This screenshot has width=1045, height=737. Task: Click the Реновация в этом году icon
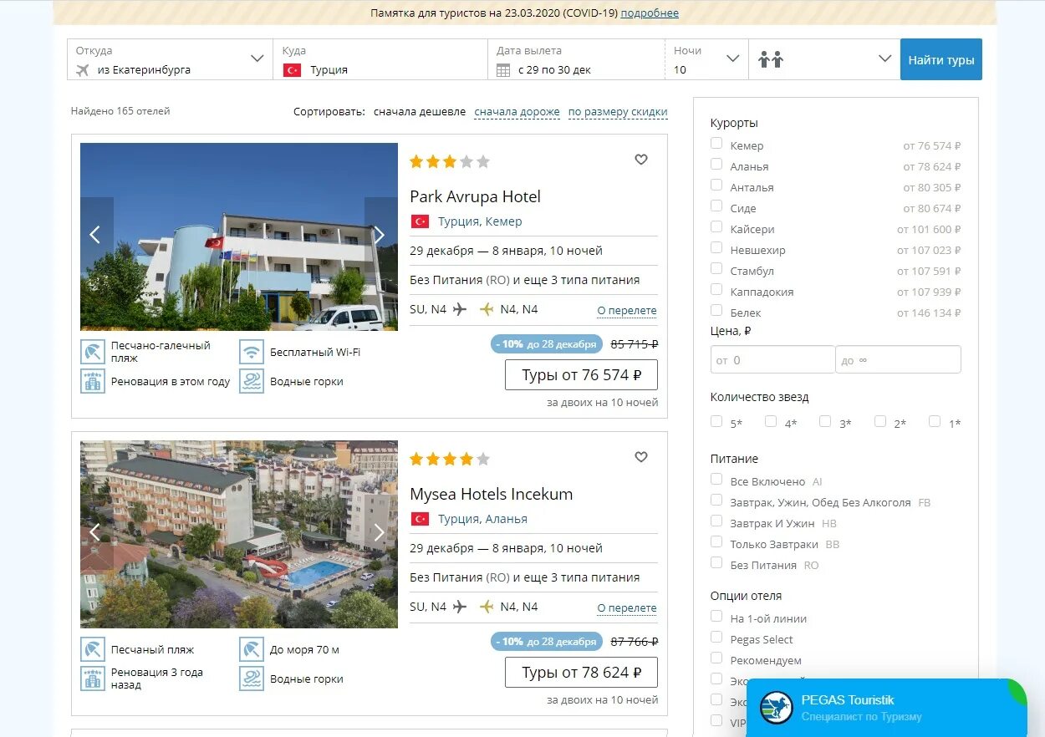(x=93, y=381)
